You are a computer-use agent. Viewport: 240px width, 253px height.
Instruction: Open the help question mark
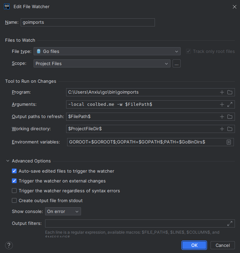pos(9,245)
